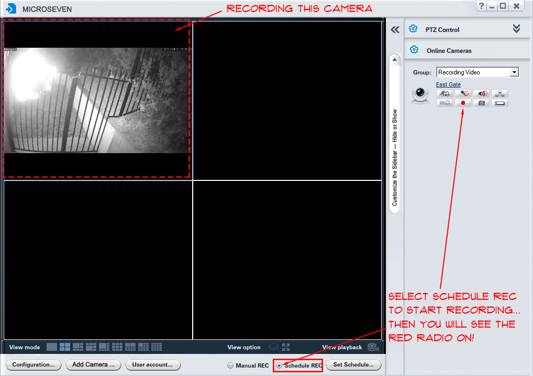533x376 pixels.
Task: Select the Schedule REC radio button
Action: point(279,366)
